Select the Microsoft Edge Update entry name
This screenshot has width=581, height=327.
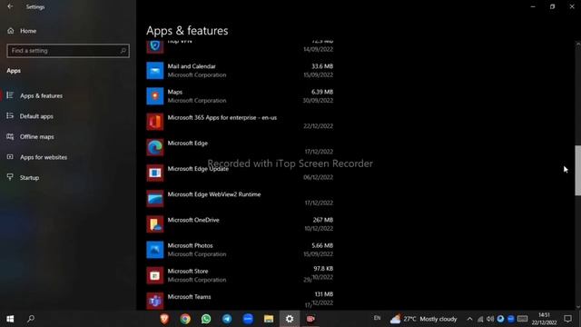(x=198, y=169)
